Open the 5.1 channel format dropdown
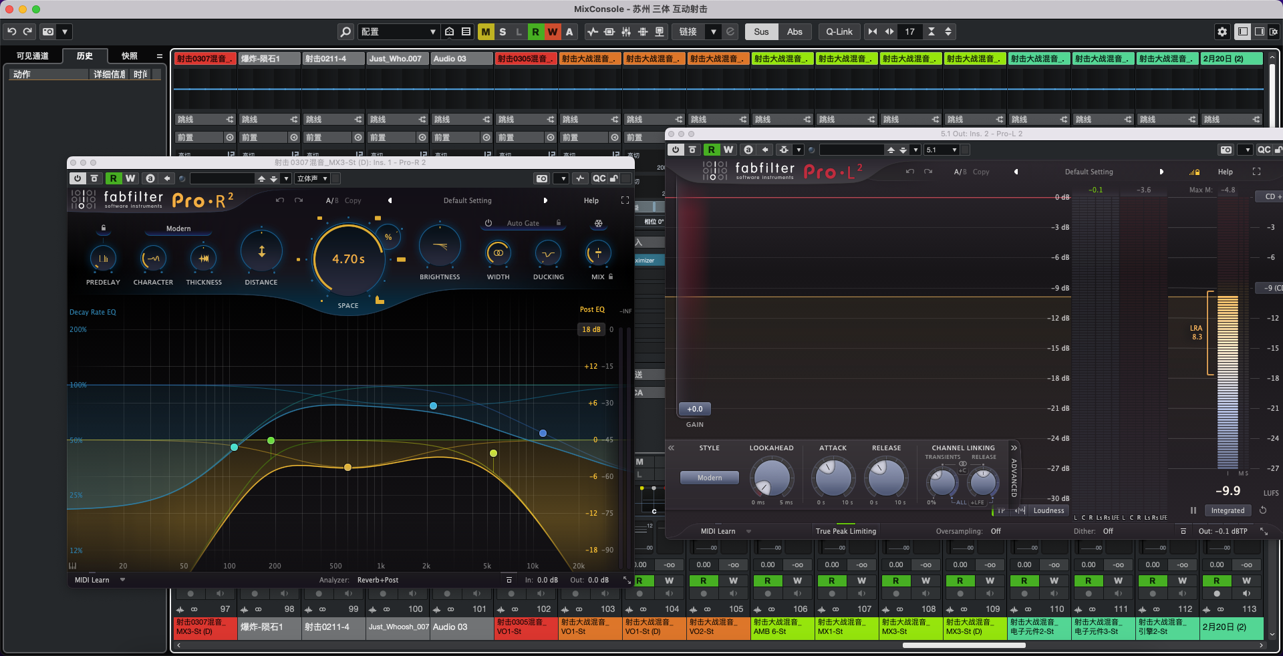The width and height of the screenshot is (1283, 656). click(942, 150)
